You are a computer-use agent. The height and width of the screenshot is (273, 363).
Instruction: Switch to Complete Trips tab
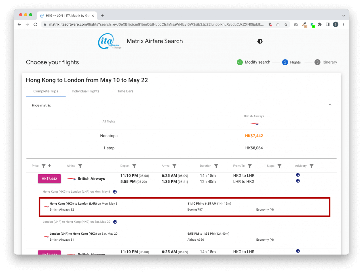pos(46,91)
